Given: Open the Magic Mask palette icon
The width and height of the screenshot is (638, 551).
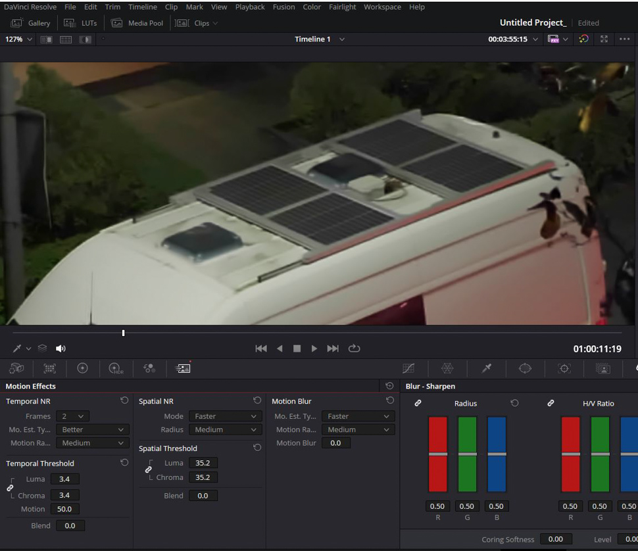Looking at the screenshot, I should tap(603, 368).
